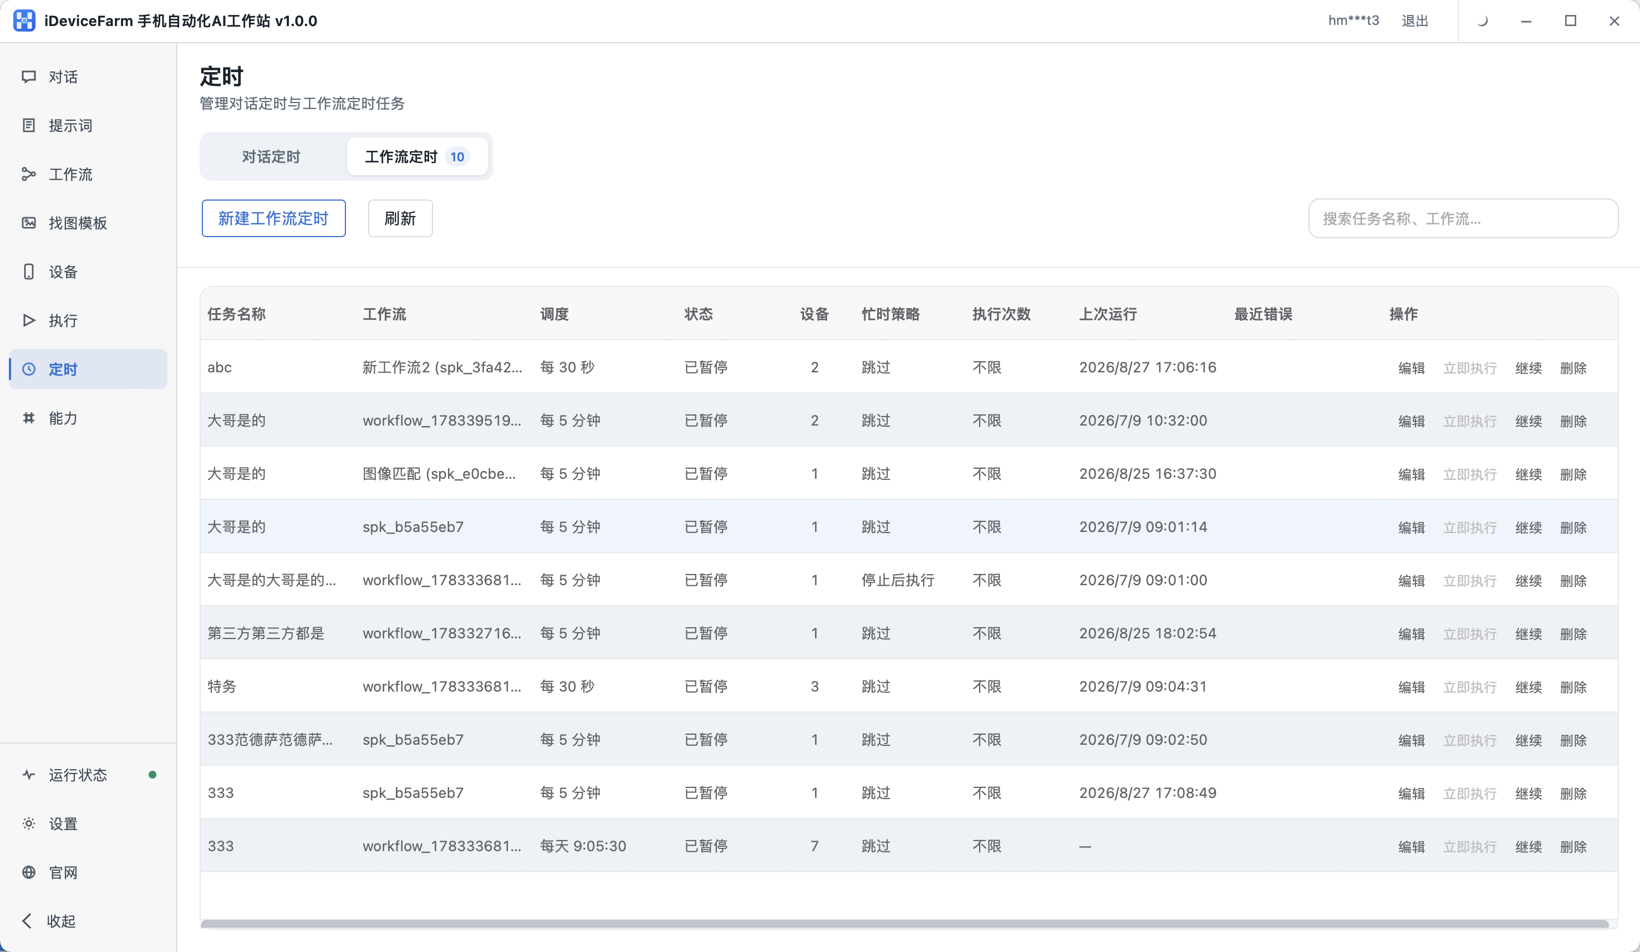The image size is (1640, 952).
Task: Switch to the 工作流定时 tab
Action: 417,157
